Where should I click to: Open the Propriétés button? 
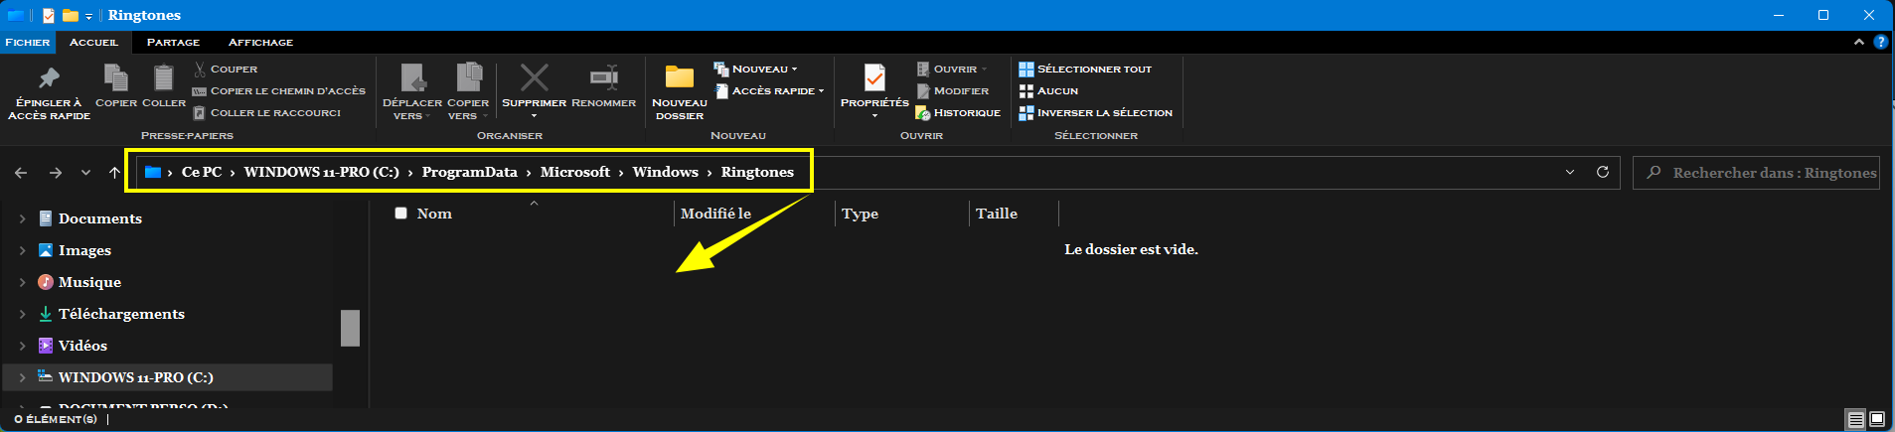coord(874,91)
